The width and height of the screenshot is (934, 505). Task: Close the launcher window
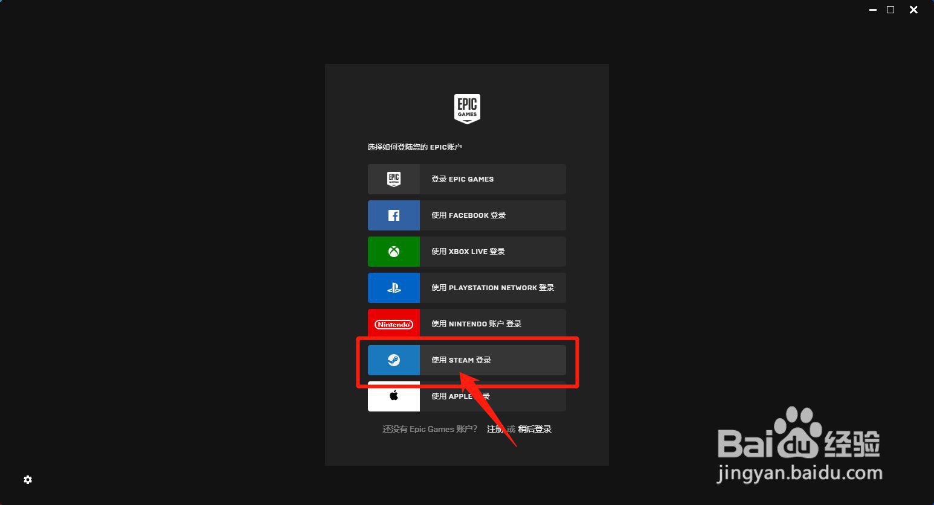pos(913,10)
